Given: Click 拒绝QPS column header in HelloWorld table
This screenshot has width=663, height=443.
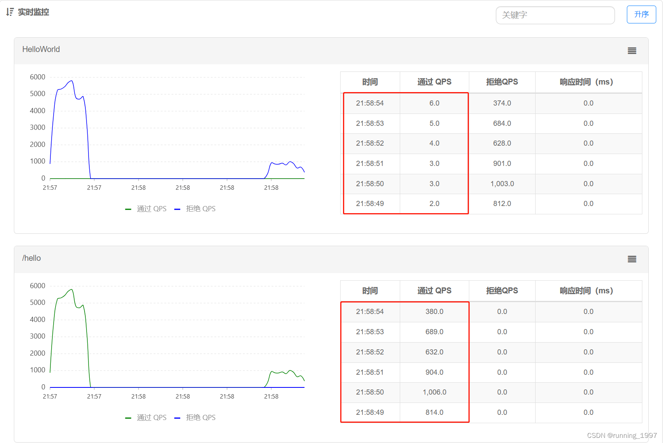Looking at the screenshot, I should (502, 82).
